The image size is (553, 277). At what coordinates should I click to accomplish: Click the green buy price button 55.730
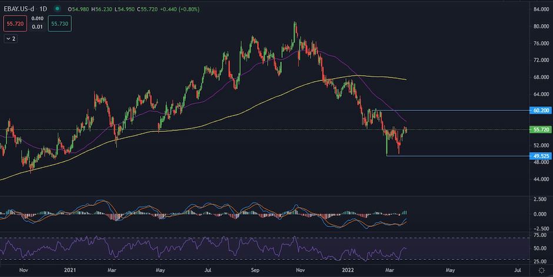(x=59, y=23)
